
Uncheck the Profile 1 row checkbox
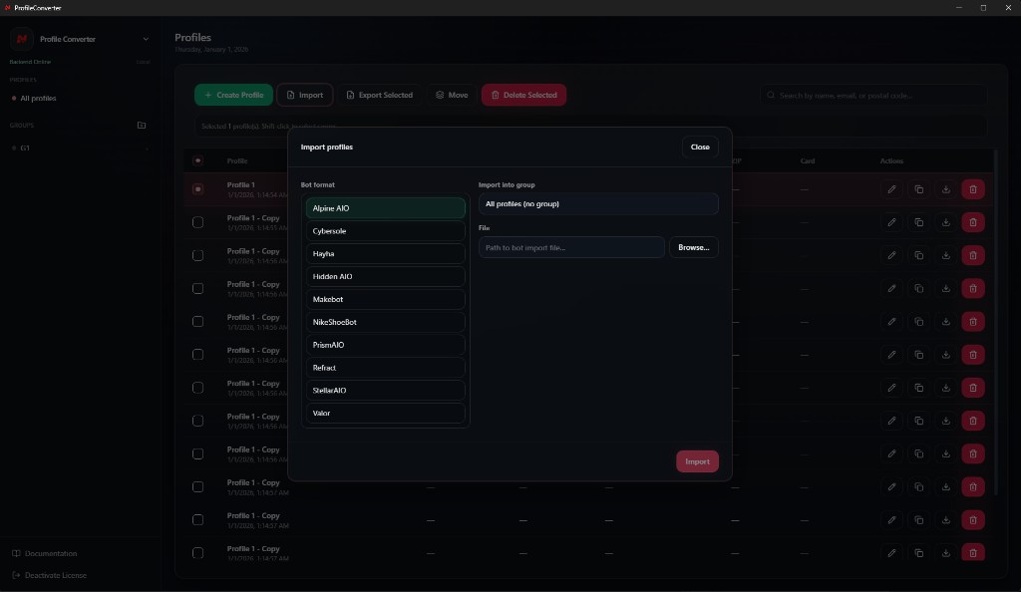[198, 189]
